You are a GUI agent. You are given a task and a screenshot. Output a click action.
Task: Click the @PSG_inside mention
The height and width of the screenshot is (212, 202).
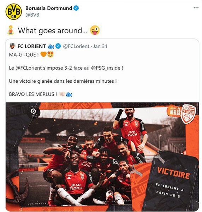coord(106,68)
